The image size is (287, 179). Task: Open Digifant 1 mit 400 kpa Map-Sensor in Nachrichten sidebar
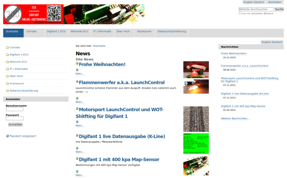click(x=243, y=106)
